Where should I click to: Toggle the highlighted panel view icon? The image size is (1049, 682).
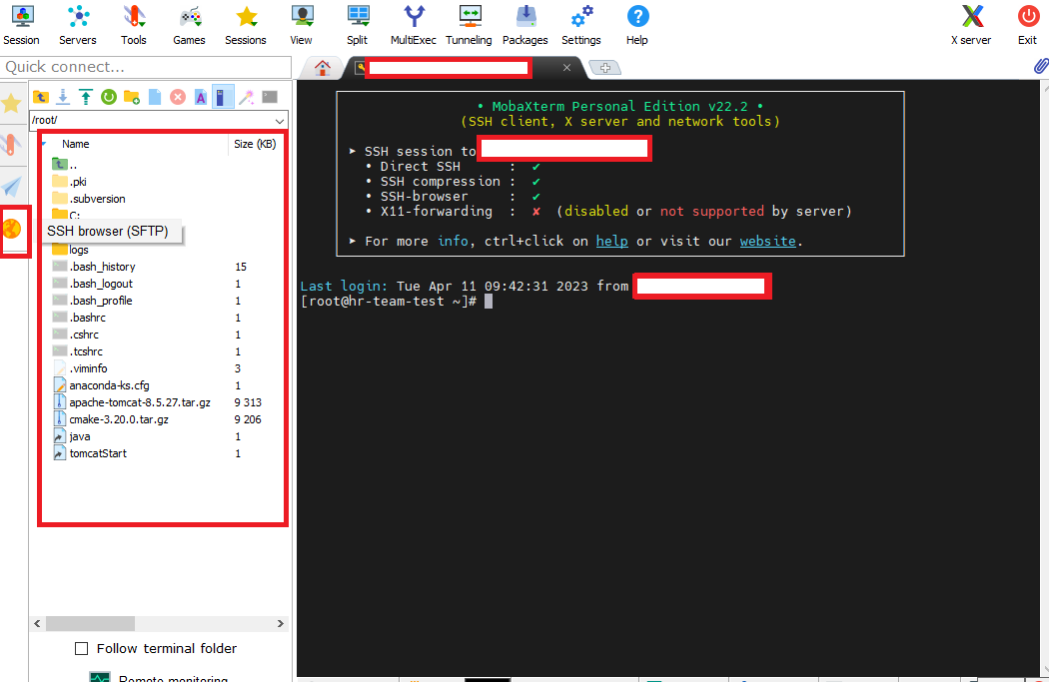(223, 97)
